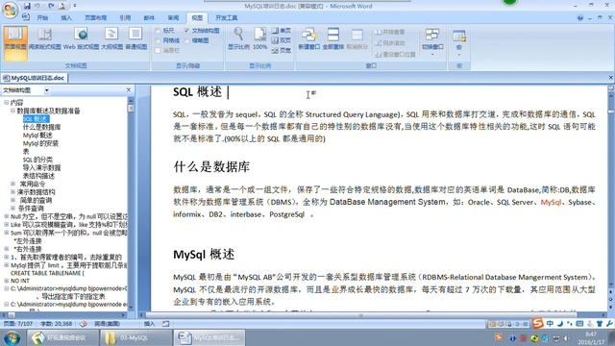615x346 pixels.
Task: Open the Page Layout (页面布局) ribbon tab
Action: [x=96, y=17]
